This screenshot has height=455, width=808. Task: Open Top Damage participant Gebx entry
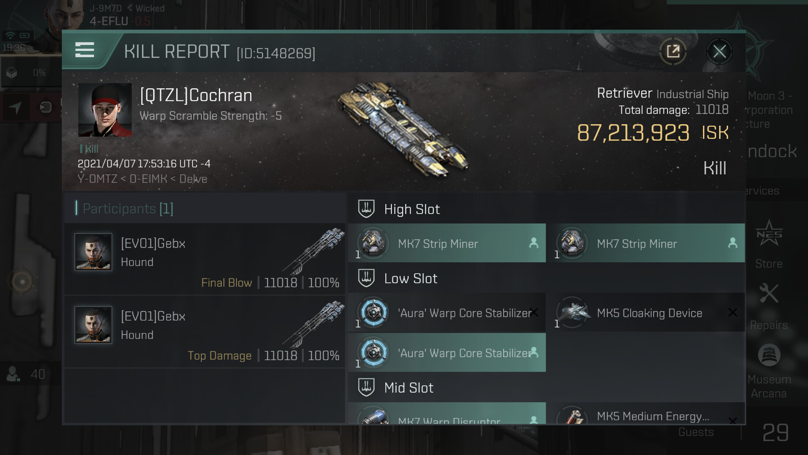205,332
